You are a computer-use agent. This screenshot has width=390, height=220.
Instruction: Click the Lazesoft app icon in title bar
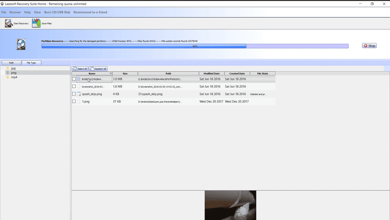[x=2, y=4]
